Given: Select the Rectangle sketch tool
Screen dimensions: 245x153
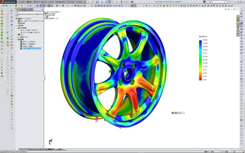Looking at the screenshot, I should [x=241, y=26].
